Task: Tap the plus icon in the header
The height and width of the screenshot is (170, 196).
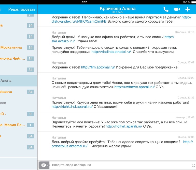Action: coord(188,9)
